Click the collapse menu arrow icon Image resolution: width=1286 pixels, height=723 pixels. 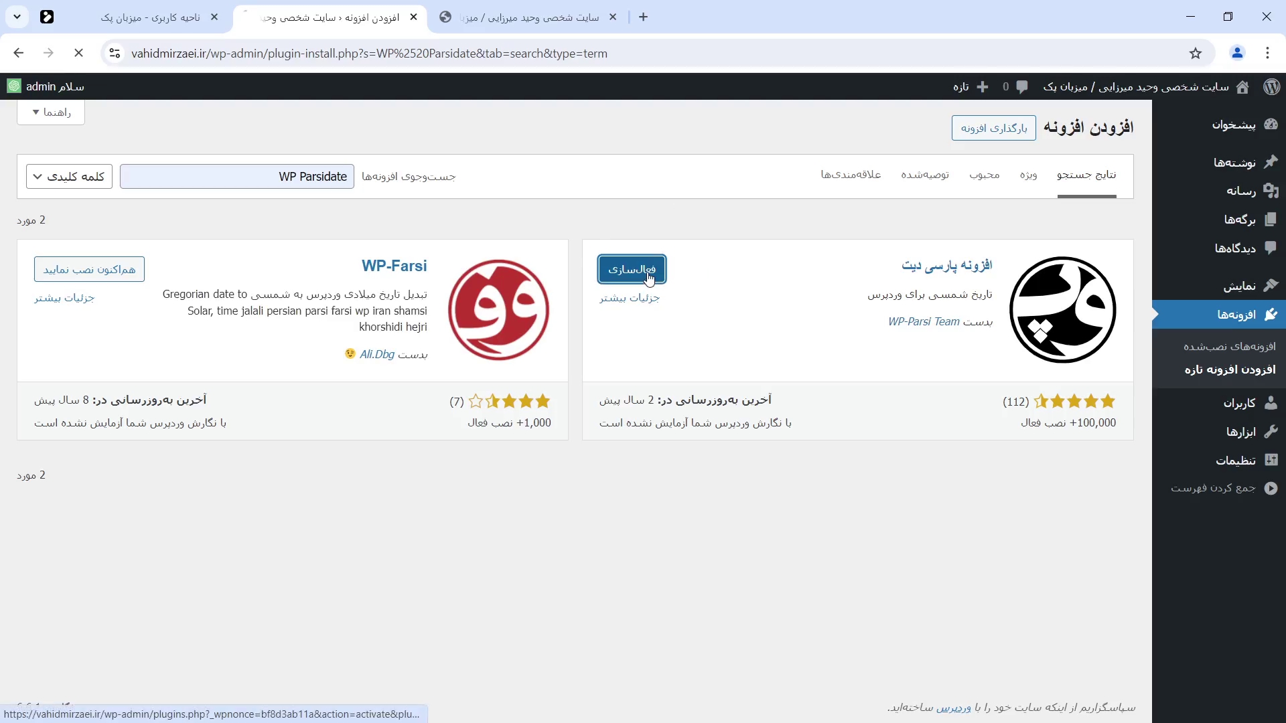click(x=1271, y=488)
